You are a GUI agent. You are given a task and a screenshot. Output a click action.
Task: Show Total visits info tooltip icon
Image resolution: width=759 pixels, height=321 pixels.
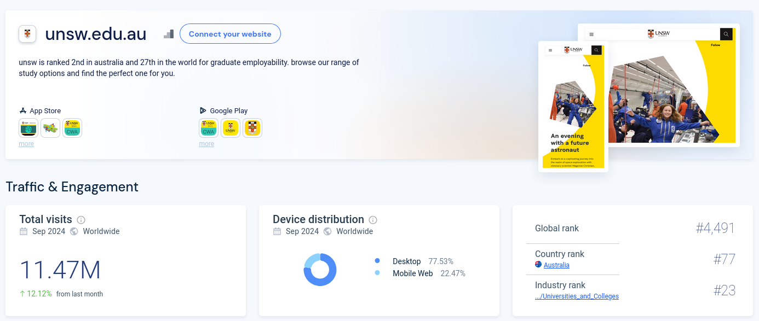(x=81, y=220)
